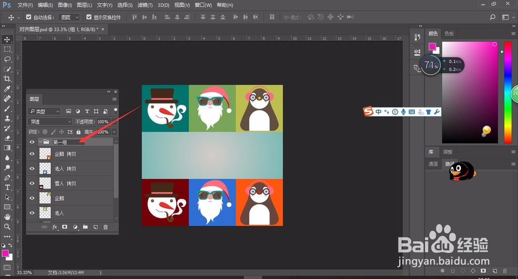Select the Rectangular Marquee tool
This screenshot has height=279, width=518.
[x=7, y=50]
